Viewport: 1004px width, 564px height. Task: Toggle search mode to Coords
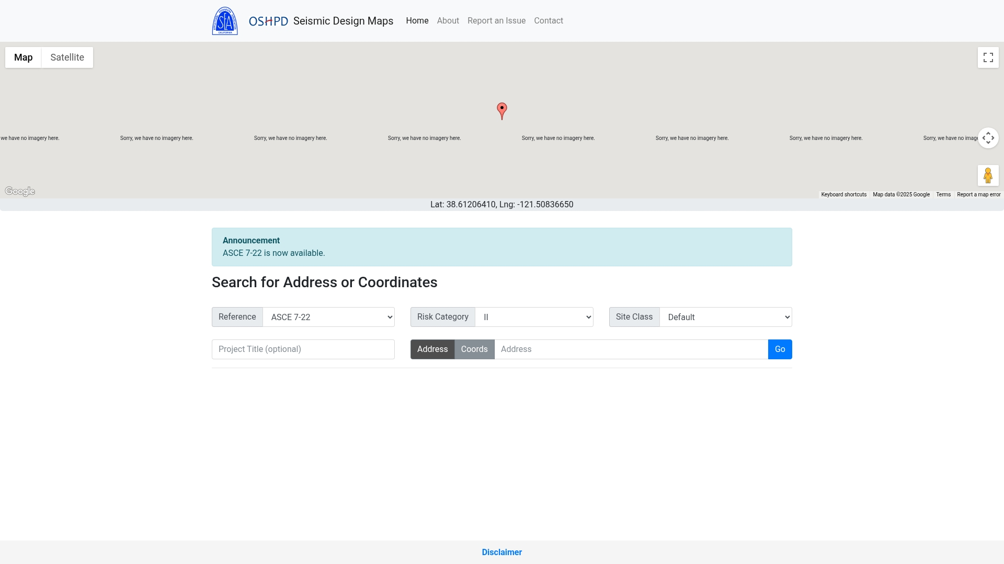(x=474, y=349)
